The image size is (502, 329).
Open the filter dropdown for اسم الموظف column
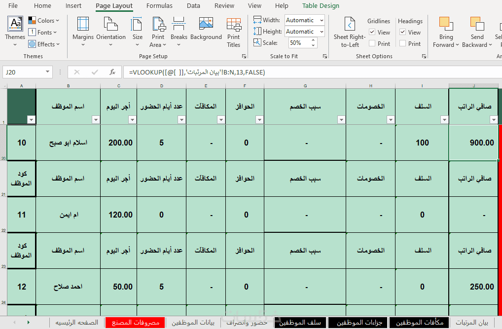coord(96,119)
